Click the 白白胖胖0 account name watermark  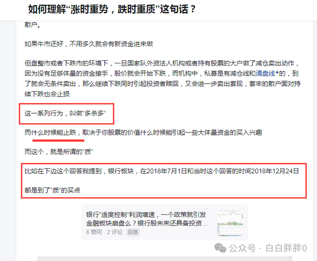(286, 248)
